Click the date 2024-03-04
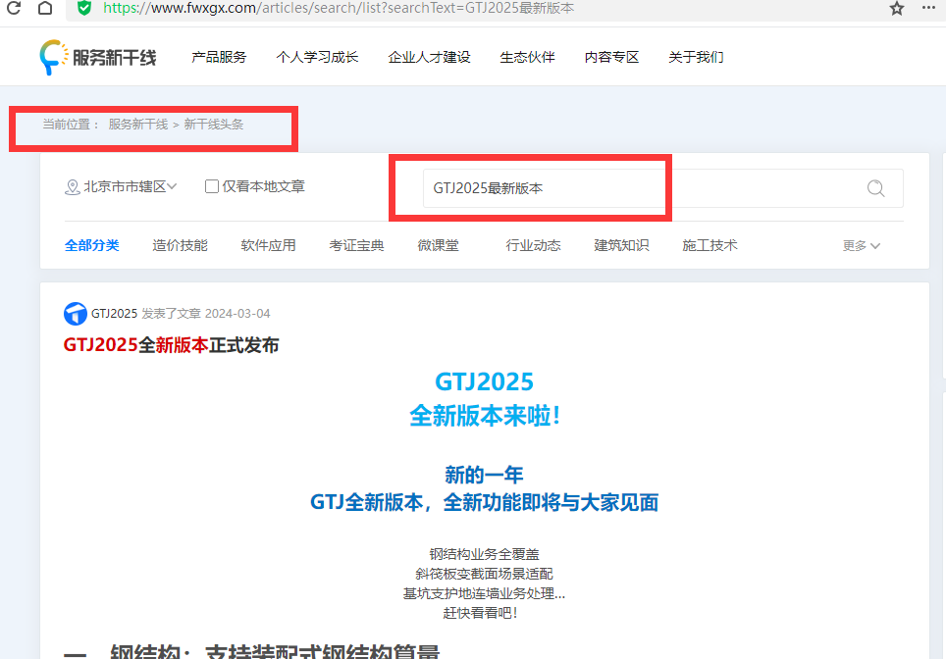Image resolution: width=946 pixels, height=659 pixels. point(237,314)
